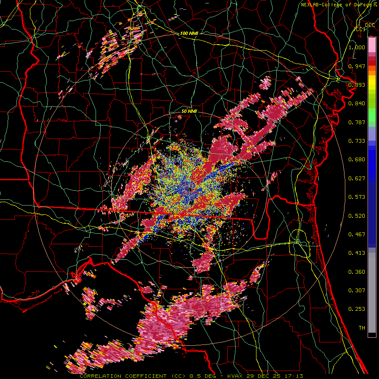Click the 0.467 scale value
The width and height of the screenshot is (379, 379).
(357, 235)
